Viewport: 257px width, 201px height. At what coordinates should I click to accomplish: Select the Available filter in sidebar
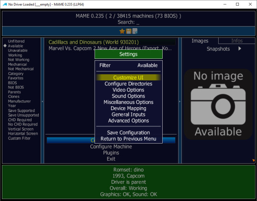[x=15, y=46]
